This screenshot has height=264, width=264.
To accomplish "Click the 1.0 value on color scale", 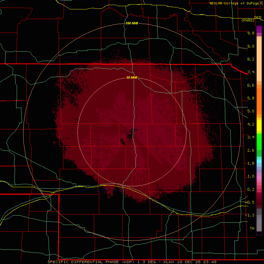I will pyautogui.click(x=251, y=176).
